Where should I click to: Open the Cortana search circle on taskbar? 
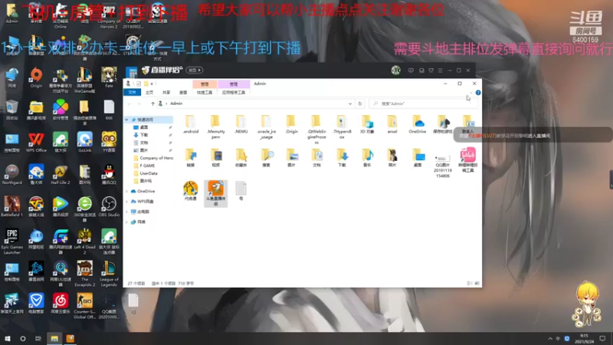(23, 338)
